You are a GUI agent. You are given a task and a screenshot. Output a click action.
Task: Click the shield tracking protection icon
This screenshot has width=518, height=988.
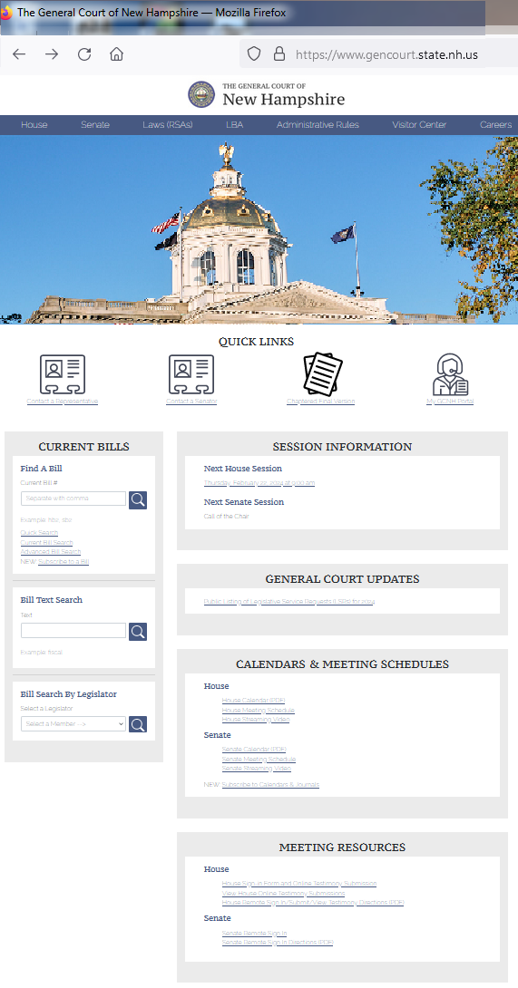(254, 54)
